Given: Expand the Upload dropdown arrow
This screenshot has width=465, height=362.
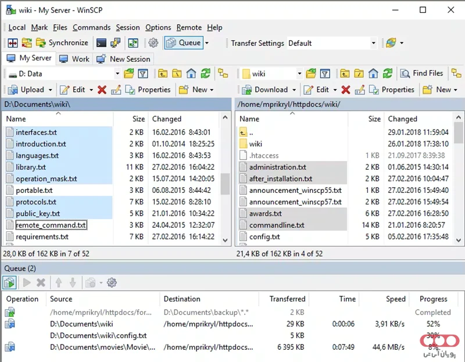Looking at the screenshot, I should pyautogui.click(x=51, y=90).
